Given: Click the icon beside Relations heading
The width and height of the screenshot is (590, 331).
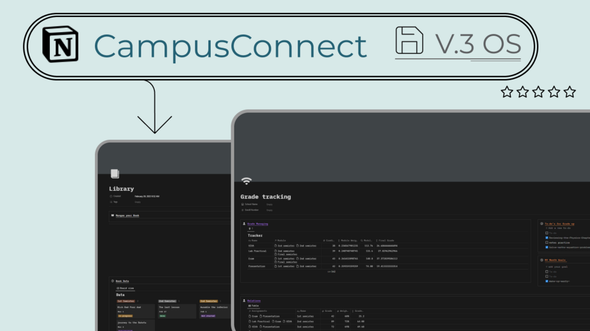Looking at the screenshot, I should pos(244,301).
